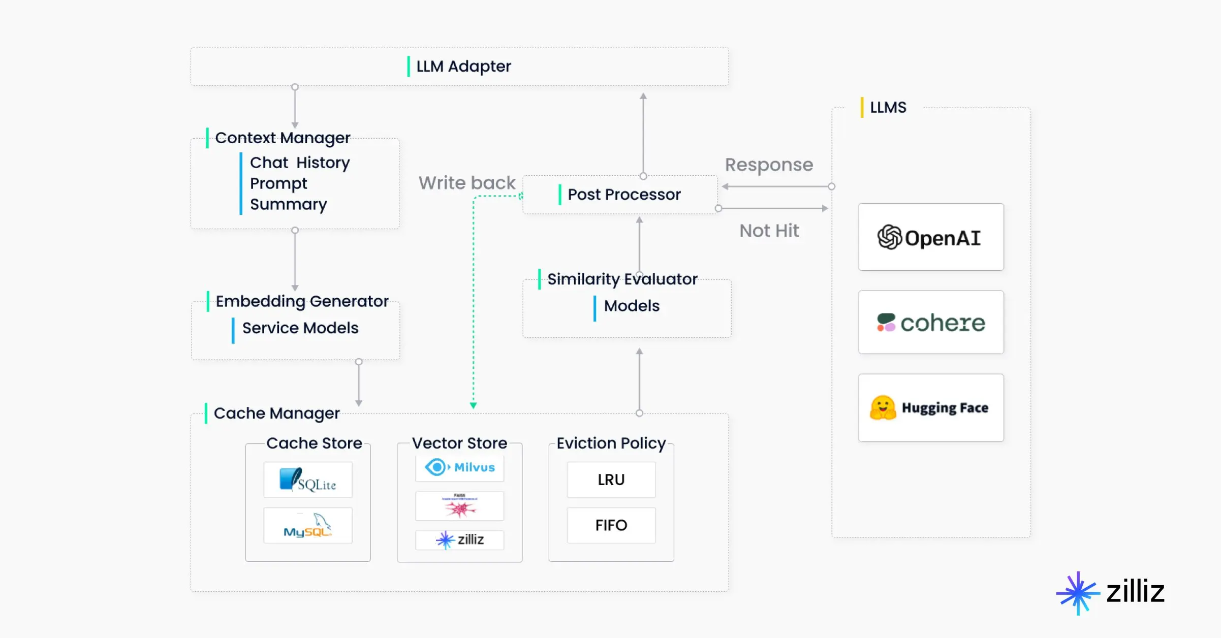Click the Context Manager heading
Viewport: 1221px width, 638px height.
(x=283, y=138)
